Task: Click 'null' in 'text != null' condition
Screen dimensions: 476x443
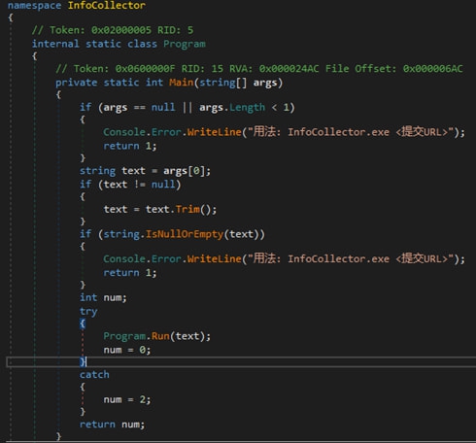Action: [x=163, y=185]
